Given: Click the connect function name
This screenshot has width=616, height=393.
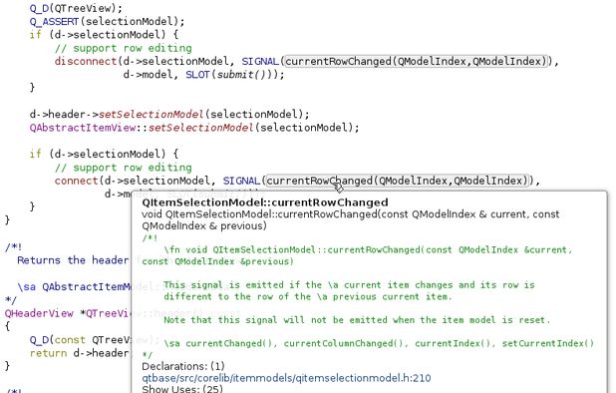Looking at the screenshot, I should pyautogui.click(x=76, y=181).
